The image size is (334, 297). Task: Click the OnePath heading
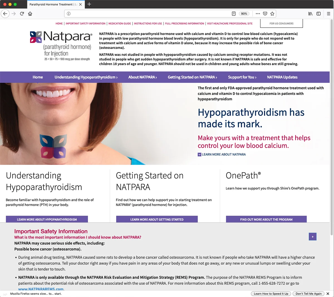pos(243,176)
